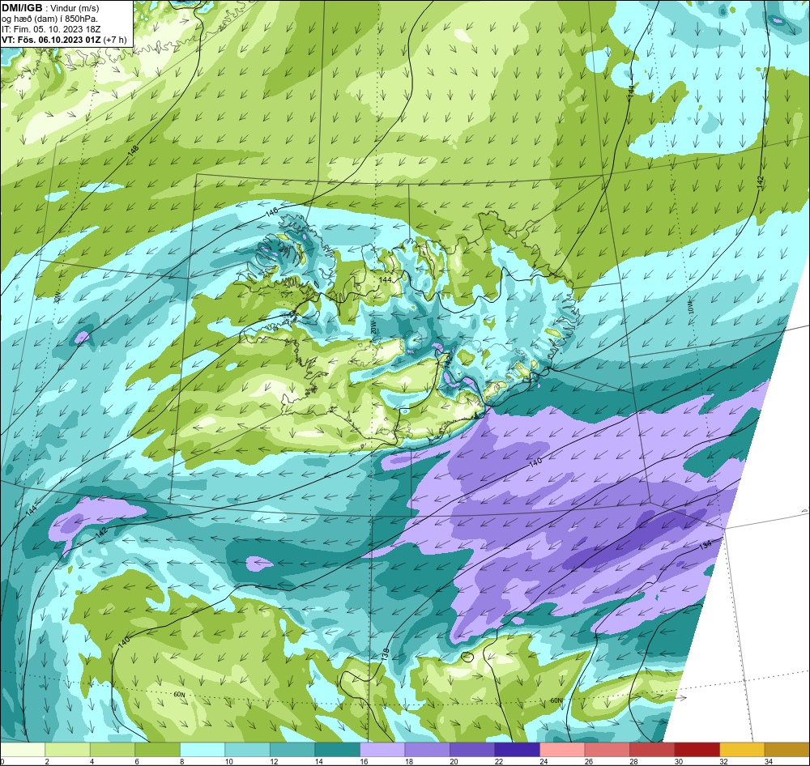Click the 148 contour height label

click(134, 151)
